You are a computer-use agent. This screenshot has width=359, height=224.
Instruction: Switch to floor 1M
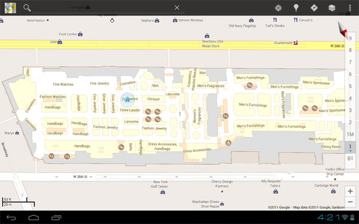point(350,134)
